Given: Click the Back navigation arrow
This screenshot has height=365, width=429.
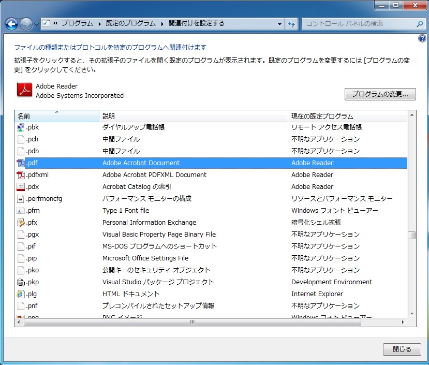Looking at the screenshot, I should pyautogui.click(x=11, y=23).
